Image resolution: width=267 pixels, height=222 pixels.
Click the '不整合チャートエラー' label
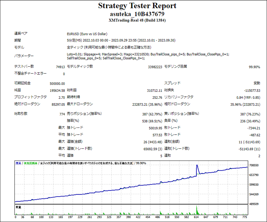click(30, 73)
